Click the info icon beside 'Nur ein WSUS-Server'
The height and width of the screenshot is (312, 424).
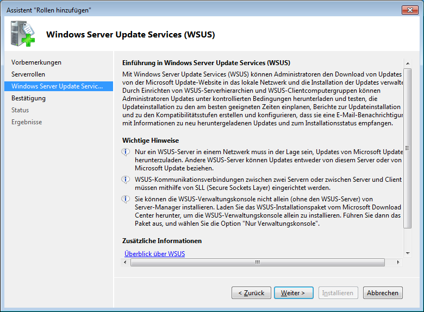tap(126, 152)
